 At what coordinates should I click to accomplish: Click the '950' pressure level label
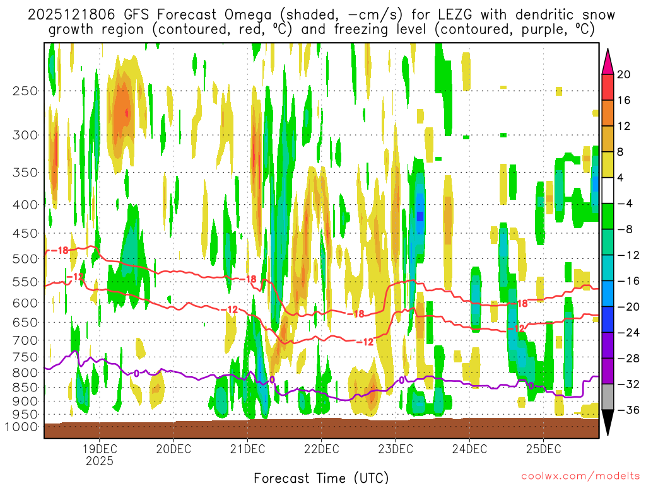(x=25, y=415)
